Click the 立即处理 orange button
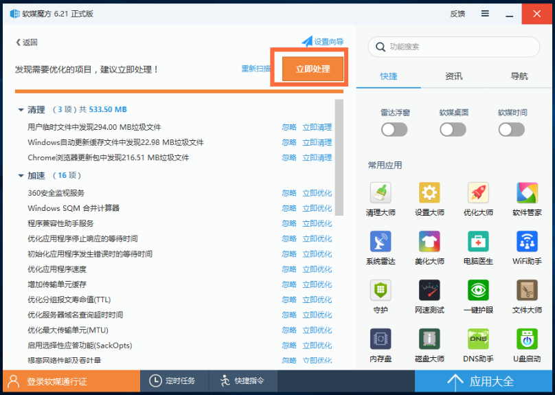This screenshot has width=555, height=395. click(x=313, y=69)
